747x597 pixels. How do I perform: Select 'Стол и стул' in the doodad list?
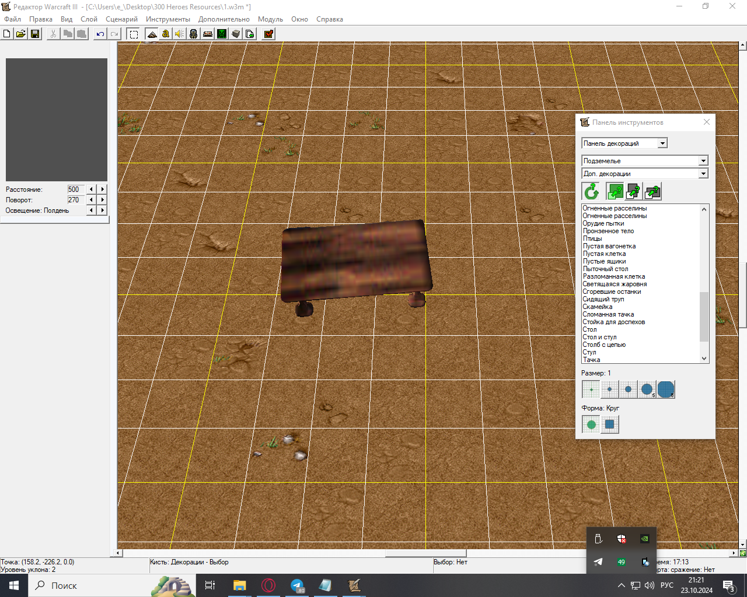[599, 337]
